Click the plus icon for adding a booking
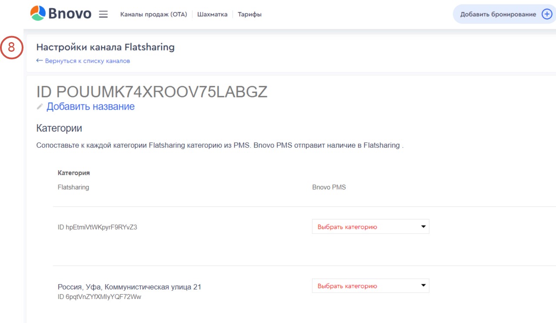The width and height of the screenshot is (556, 323). click(x=546, y=14)
